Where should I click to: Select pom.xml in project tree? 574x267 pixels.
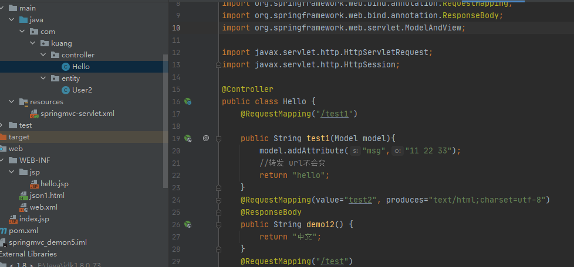coord(23,231)
